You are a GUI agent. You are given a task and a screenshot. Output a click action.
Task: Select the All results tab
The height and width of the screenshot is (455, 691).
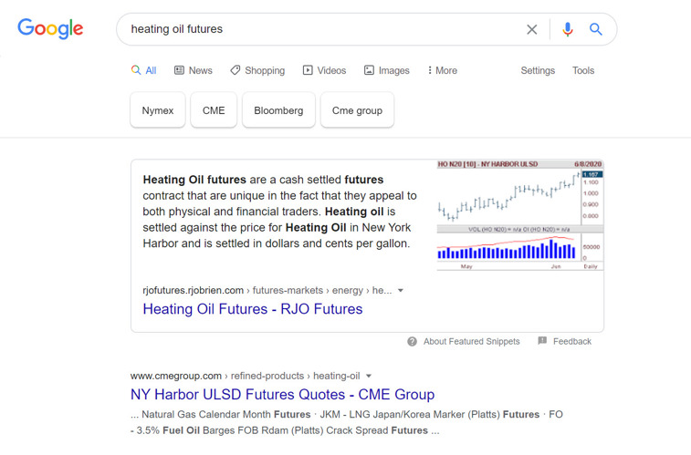(x=143, y=70)
